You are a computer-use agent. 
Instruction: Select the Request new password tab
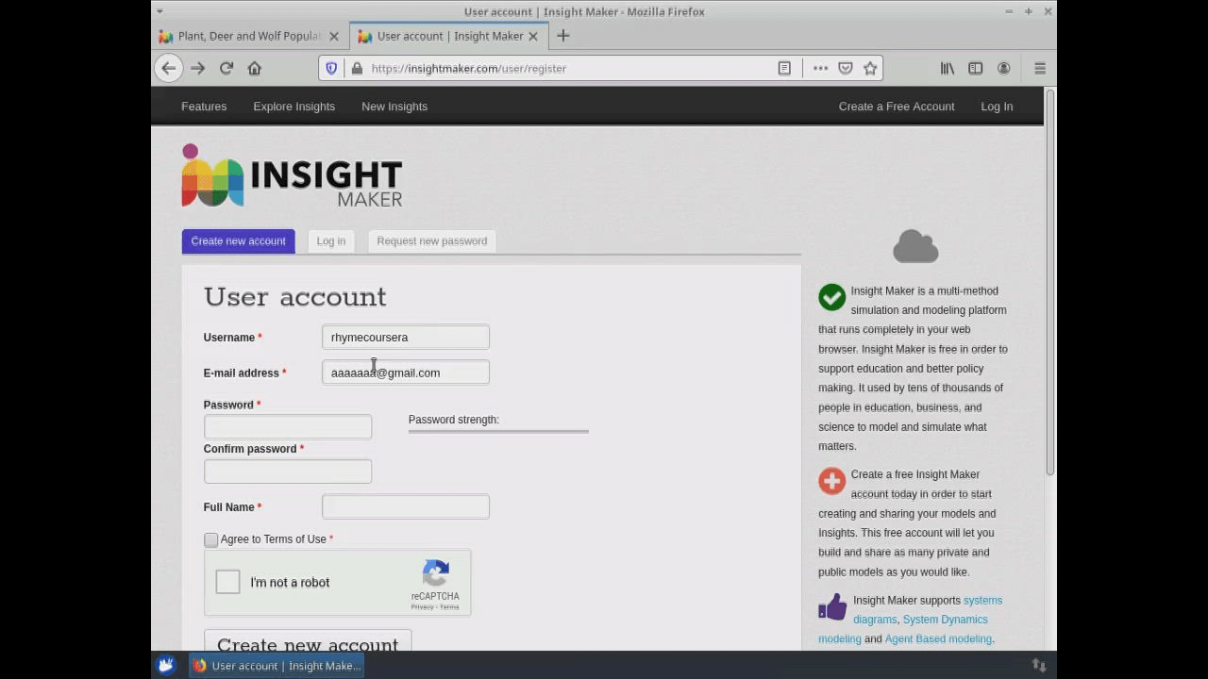[x=431, y=240]
